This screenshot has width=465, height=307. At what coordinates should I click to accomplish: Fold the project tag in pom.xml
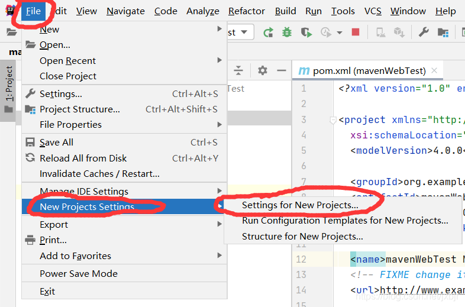333,120
